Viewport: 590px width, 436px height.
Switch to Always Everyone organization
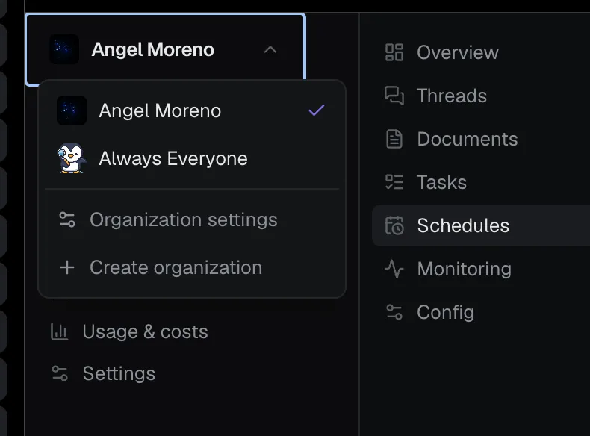click(x=192, y=158)
